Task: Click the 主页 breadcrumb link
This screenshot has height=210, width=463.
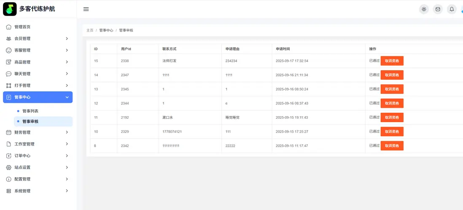Action: [x=90, y=30]
